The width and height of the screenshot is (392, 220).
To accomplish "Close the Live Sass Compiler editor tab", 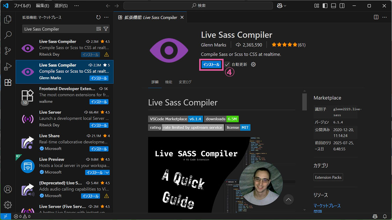I will pyautogui.click(x=182, y=17).
